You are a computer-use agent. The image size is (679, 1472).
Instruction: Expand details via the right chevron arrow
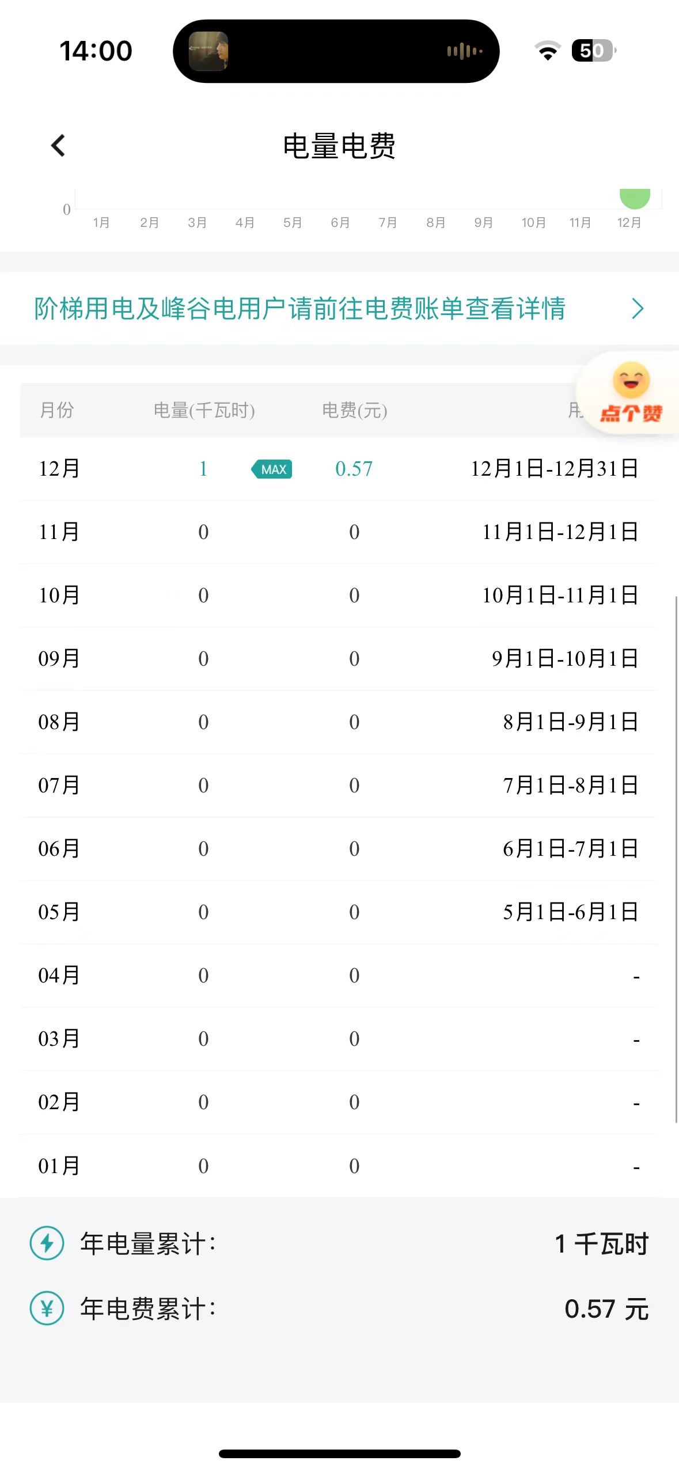click(x=637, y=309)
